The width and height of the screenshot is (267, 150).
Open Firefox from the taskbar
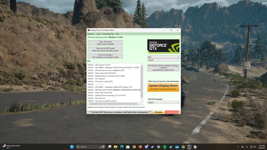(x=140, y=147)
